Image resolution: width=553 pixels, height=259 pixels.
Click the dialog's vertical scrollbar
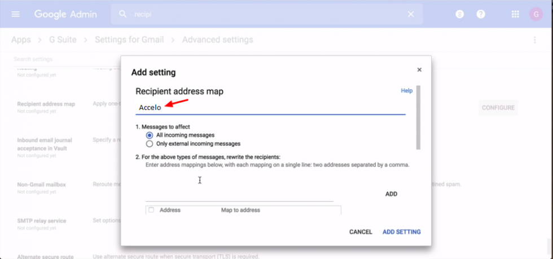pos(418,118)
